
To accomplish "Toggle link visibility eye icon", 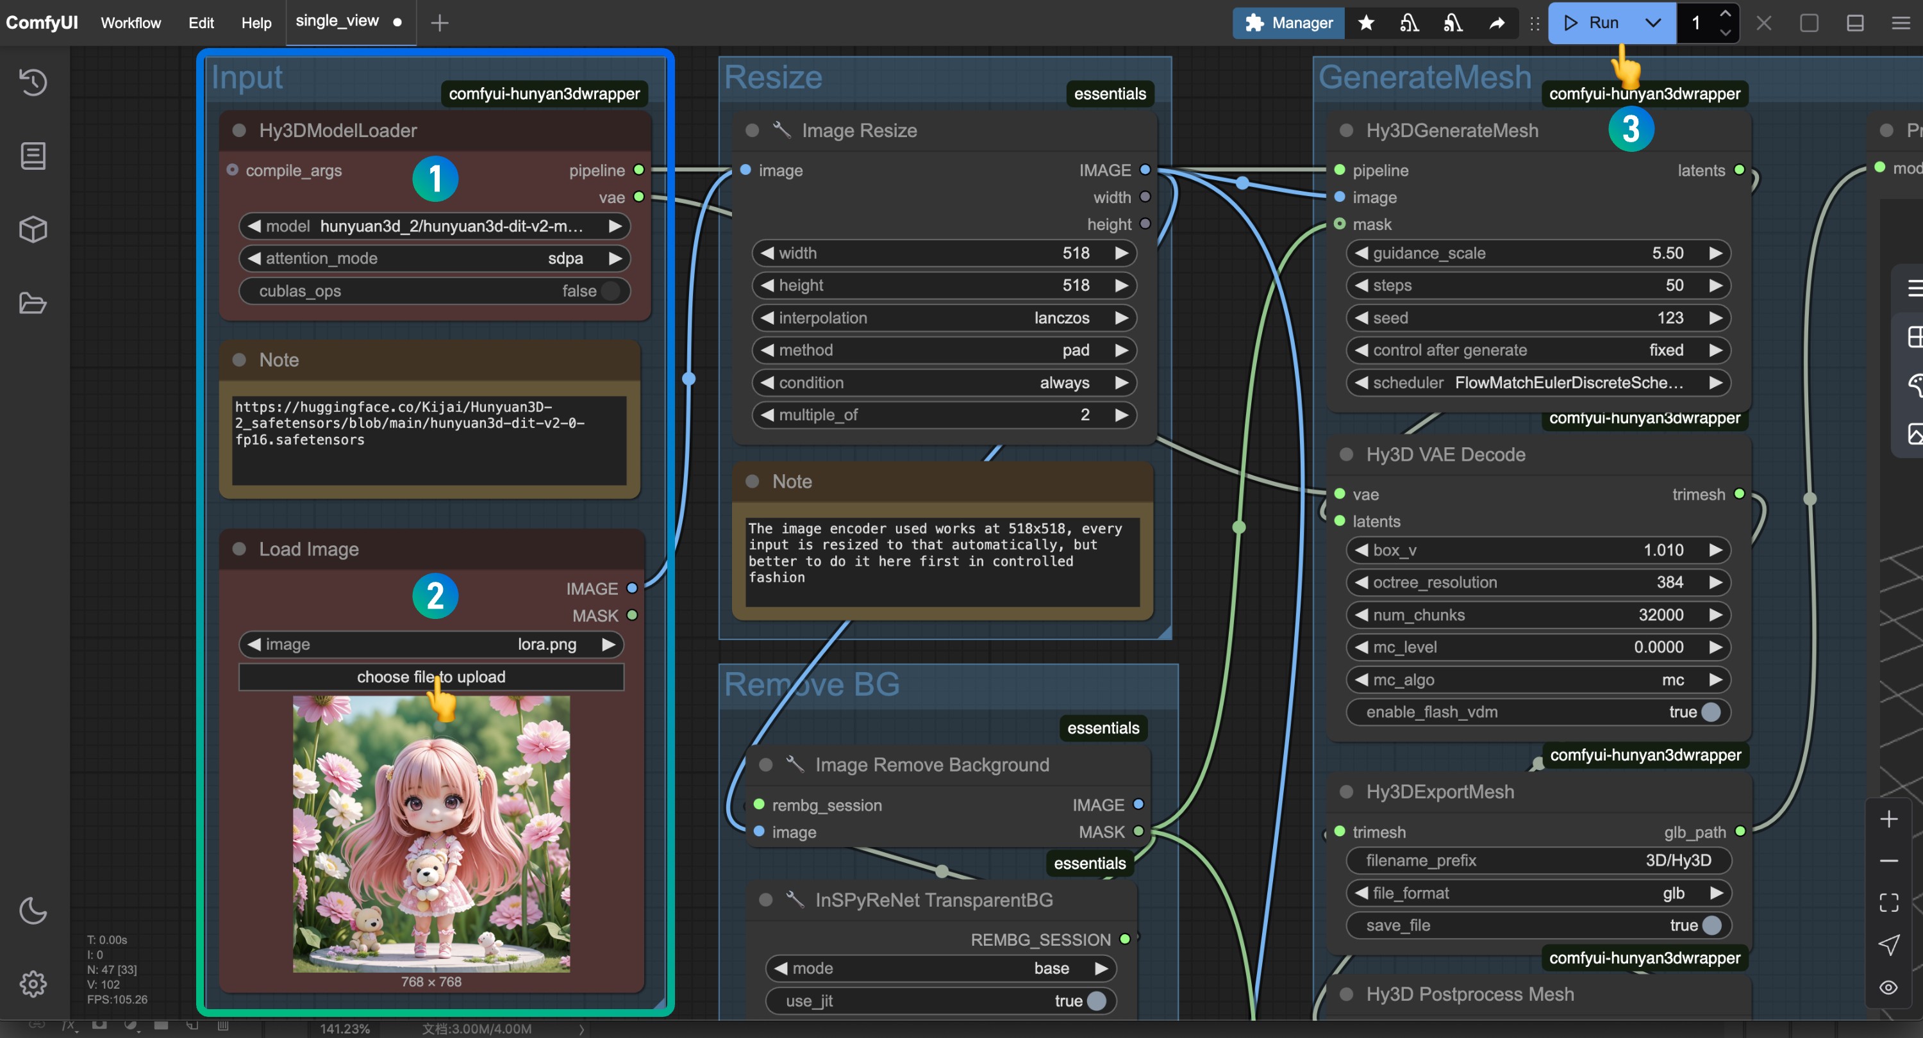I will (x=1888, y=987).
